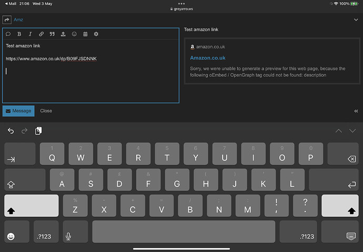
Task: Click the Close button
Action: coord(46,111)
